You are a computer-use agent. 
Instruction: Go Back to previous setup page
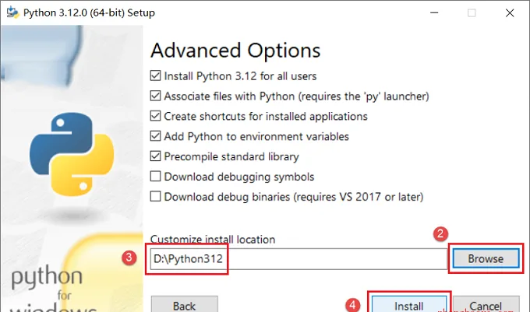pos(185,304)
